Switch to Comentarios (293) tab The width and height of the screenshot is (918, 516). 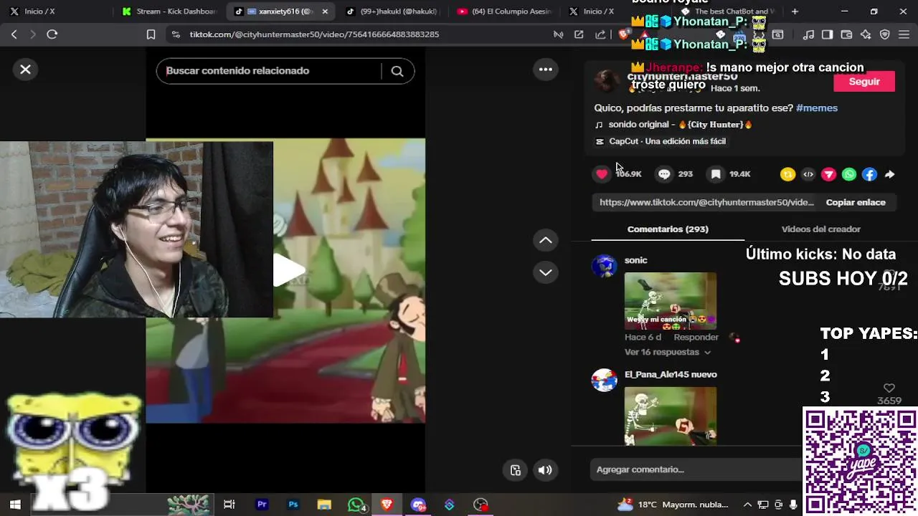coord(668,229)
